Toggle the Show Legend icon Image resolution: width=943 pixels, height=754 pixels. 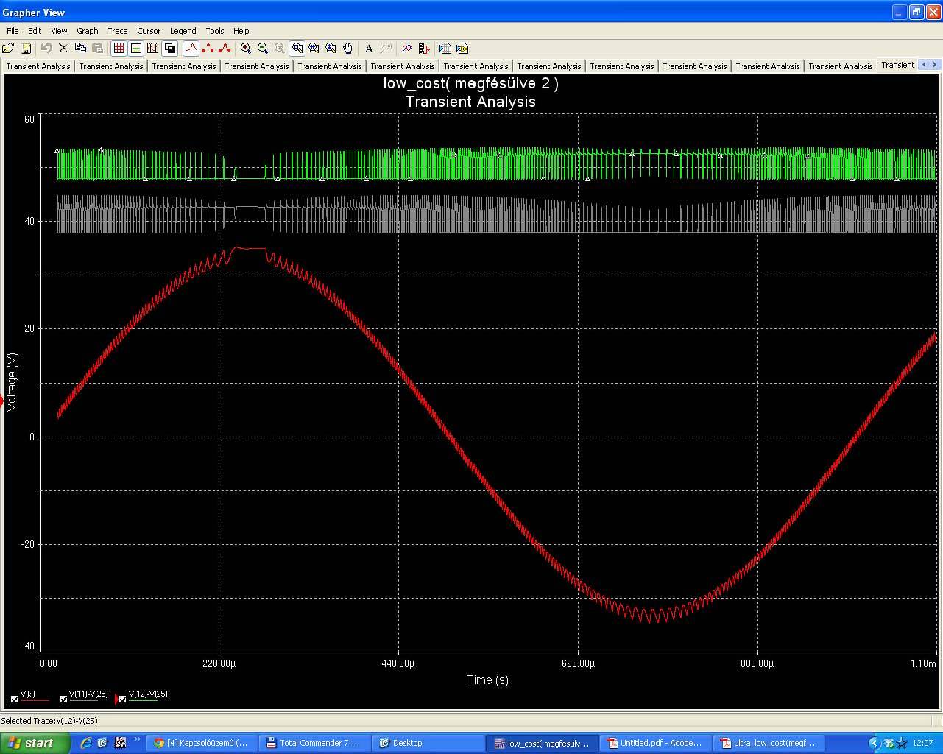(x=135, y=49)
